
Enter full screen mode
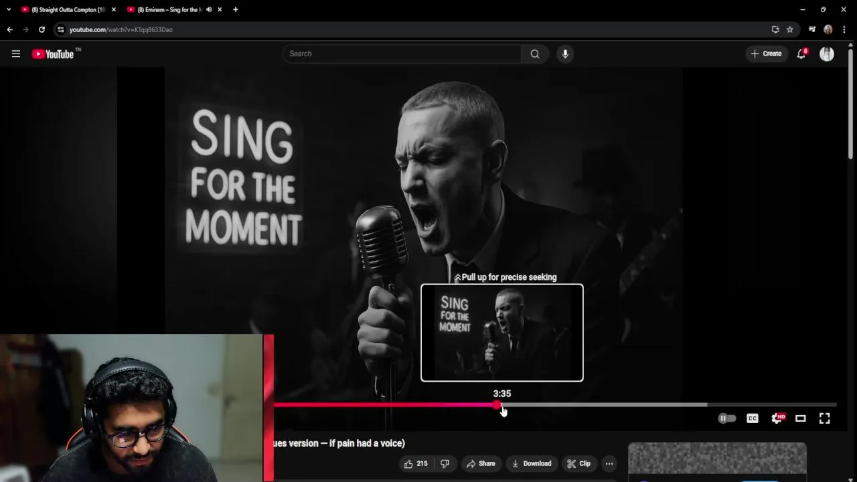click(825, 418)
